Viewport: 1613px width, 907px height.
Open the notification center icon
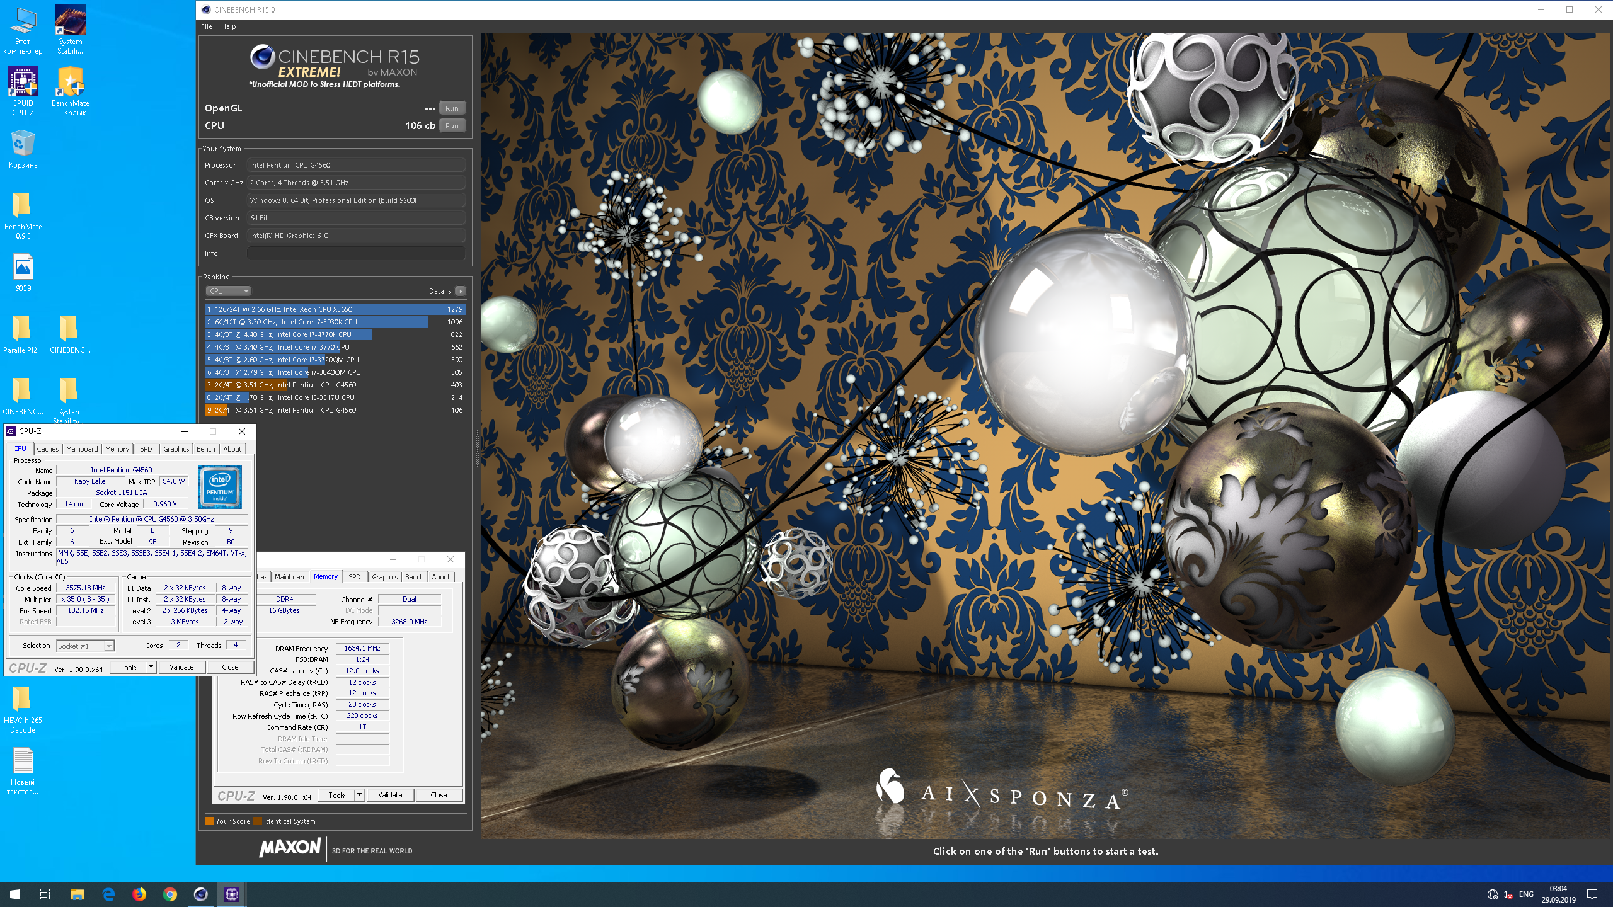click(1592, 894)
